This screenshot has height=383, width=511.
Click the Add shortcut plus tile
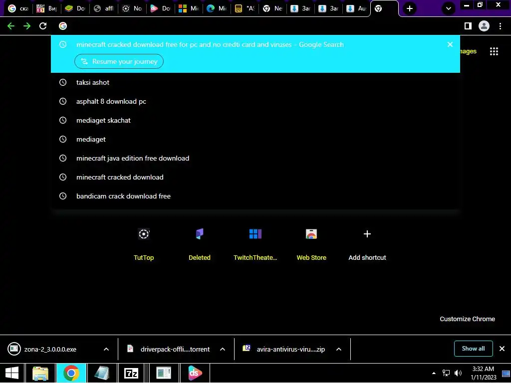point(367,243)
